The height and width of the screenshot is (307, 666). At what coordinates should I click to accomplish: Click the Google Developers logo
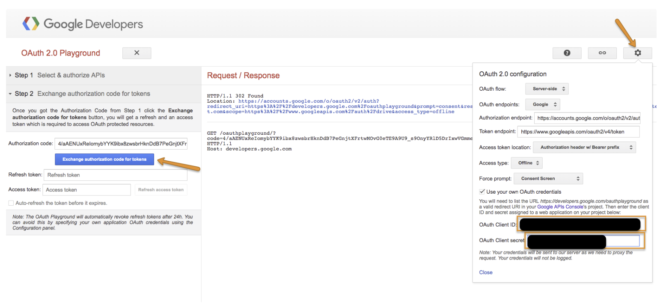pos(83,24)
